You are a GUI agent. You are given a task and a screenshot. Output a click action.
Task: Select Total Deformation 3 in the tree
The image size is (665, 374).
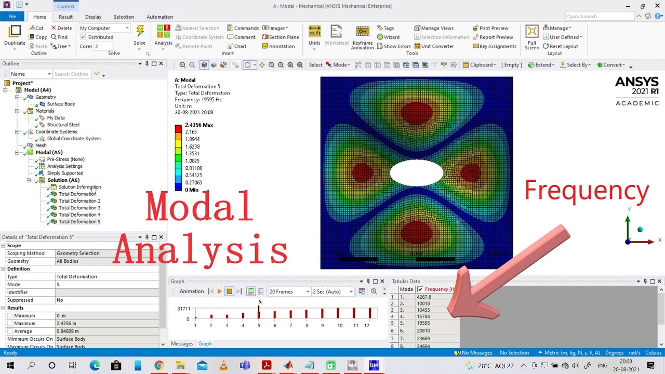click(79, 208)
